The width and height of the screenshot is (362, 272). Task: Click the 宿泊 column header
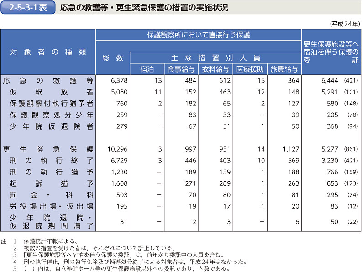[x=147, y=69]
